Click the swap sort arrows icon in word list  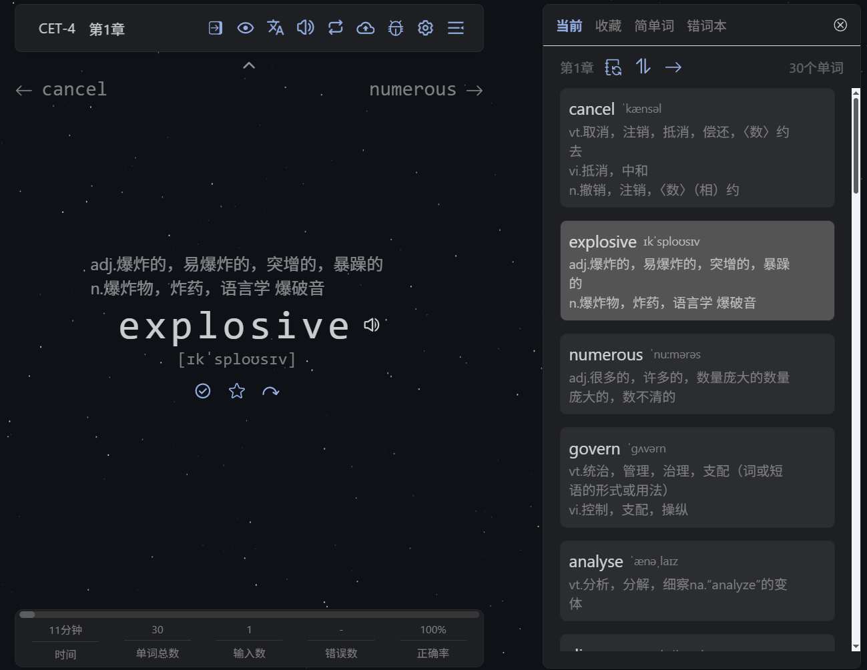[643, 67]
